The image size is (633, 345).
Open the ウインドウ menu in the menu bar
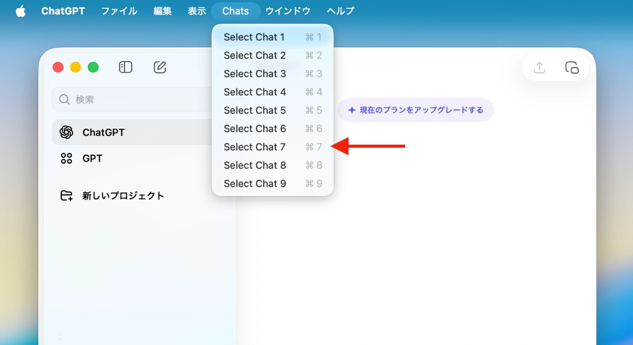click(x=287, y=11)
